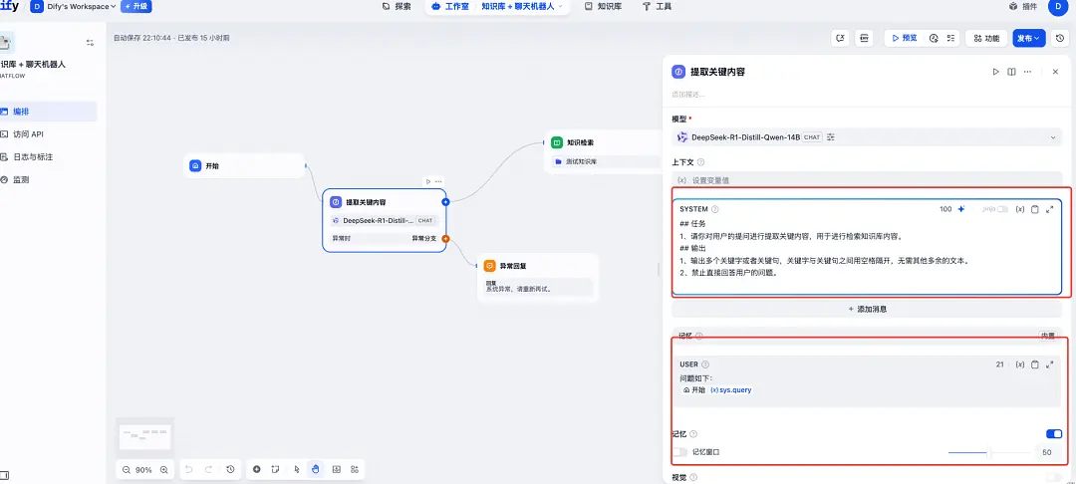The height and width of the screenshot is (484, 1076).
Task: Zoom out the workflow canvas
Action: 127,470
